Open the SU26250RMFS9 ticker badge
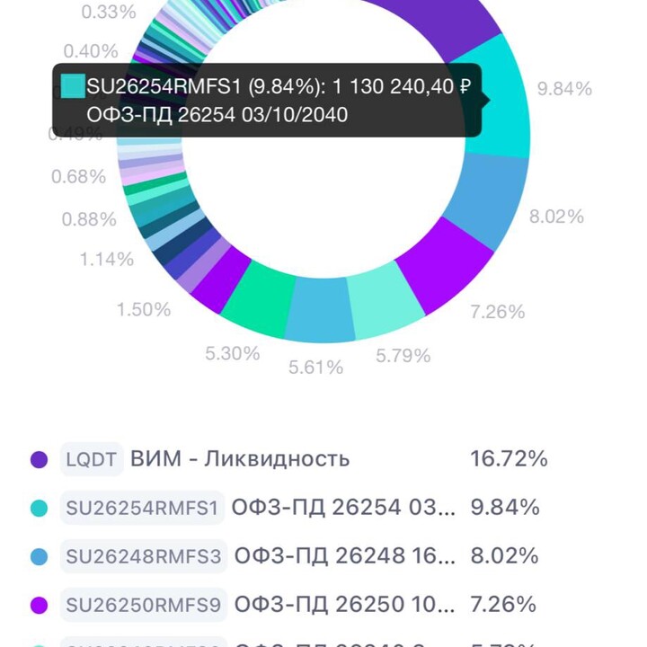 pos(144,605)
